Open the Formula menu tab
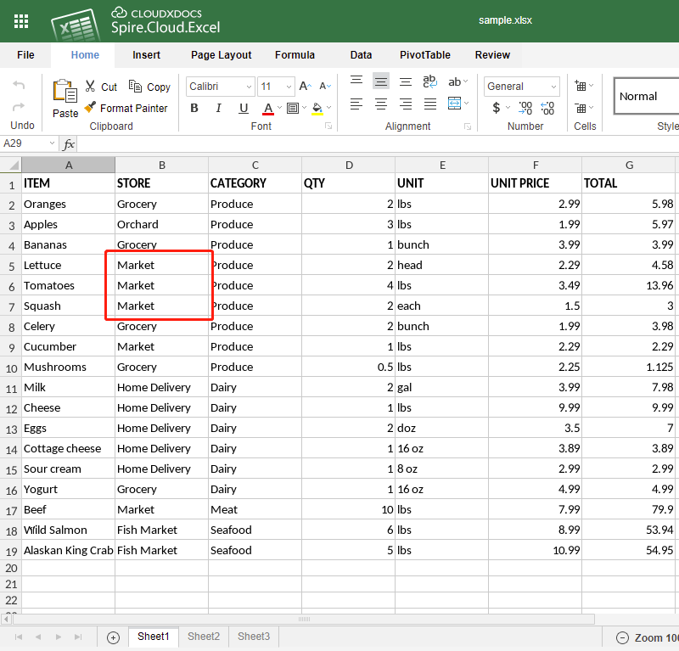The image size is (679, 651). [x=295, y=54]
